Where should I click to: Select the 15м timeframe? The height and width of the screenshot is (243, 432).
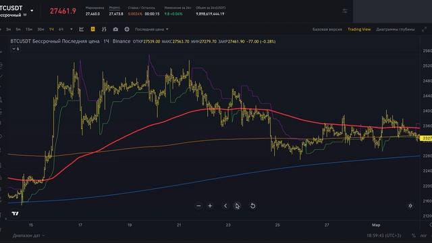pyautogui.click(x=28, y=29)
